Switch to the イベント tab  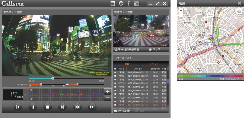coord(154,64)
